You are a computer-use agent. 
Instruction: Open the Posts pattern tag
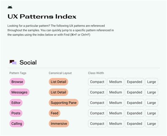point(16,113)
